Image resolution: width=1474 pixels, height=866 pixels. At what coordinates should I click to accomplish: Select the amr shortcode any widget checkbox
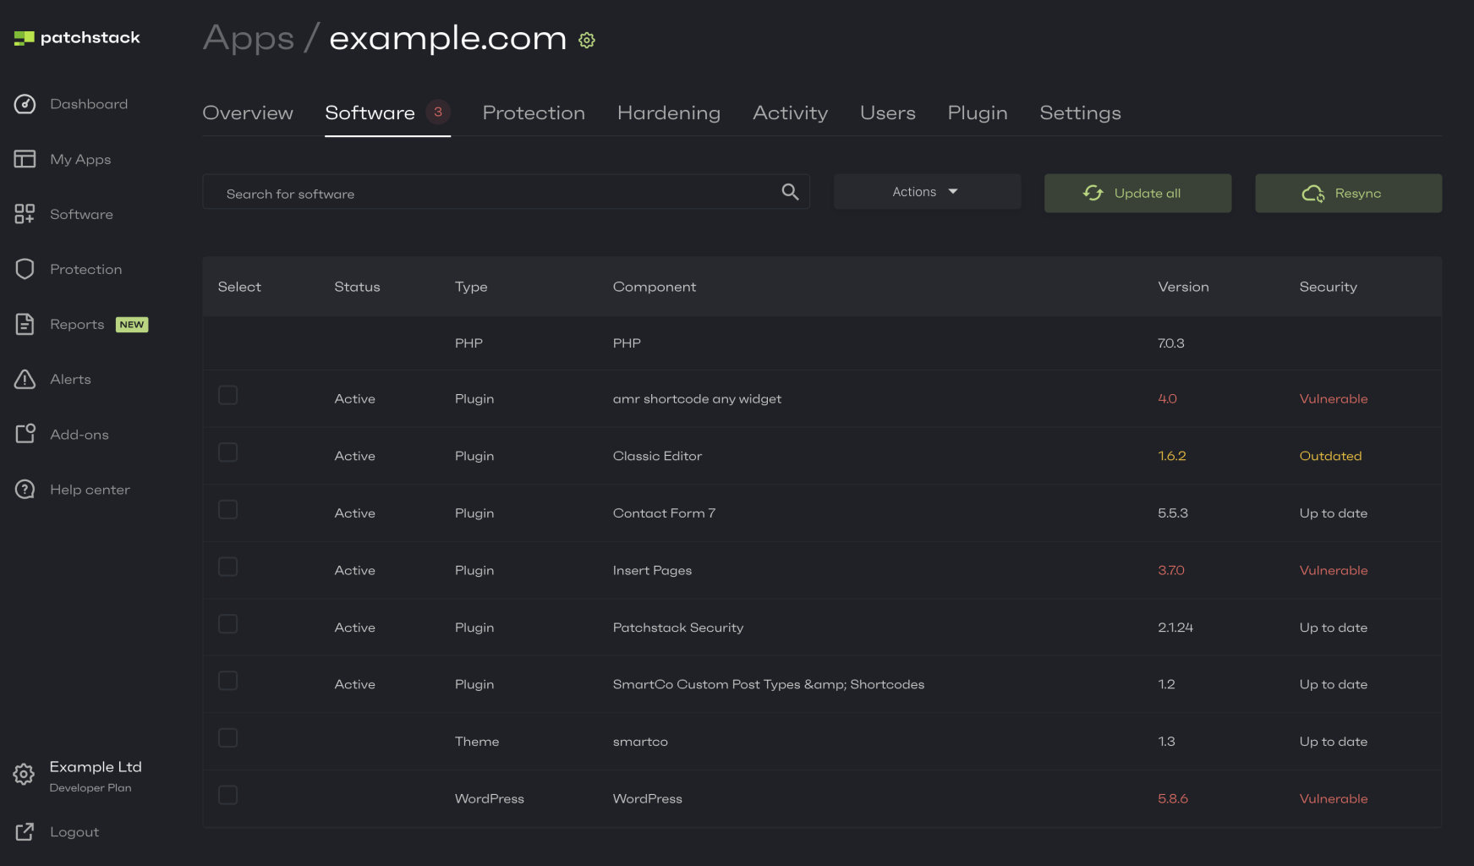click(228, 395)
